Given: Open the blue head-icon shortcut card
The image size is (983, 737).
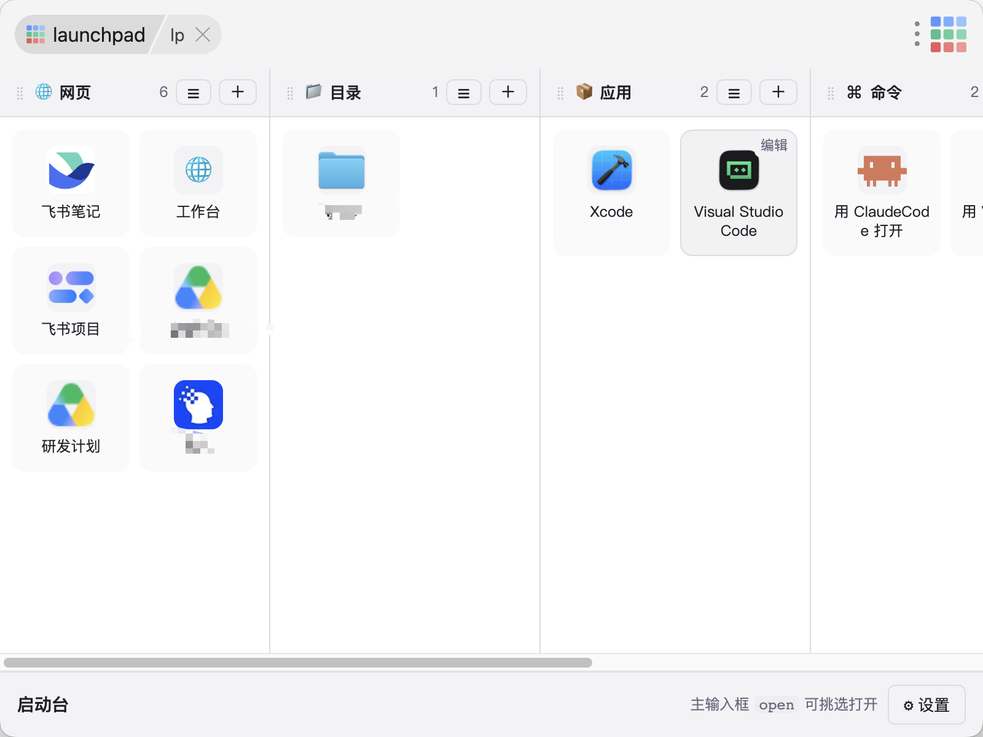Looking at the screenshot, I should click(198, 418).
